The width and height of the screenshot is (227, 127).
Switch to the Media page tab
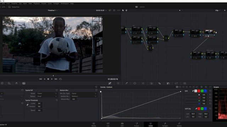pyautogui.click(x=94, y=125)
